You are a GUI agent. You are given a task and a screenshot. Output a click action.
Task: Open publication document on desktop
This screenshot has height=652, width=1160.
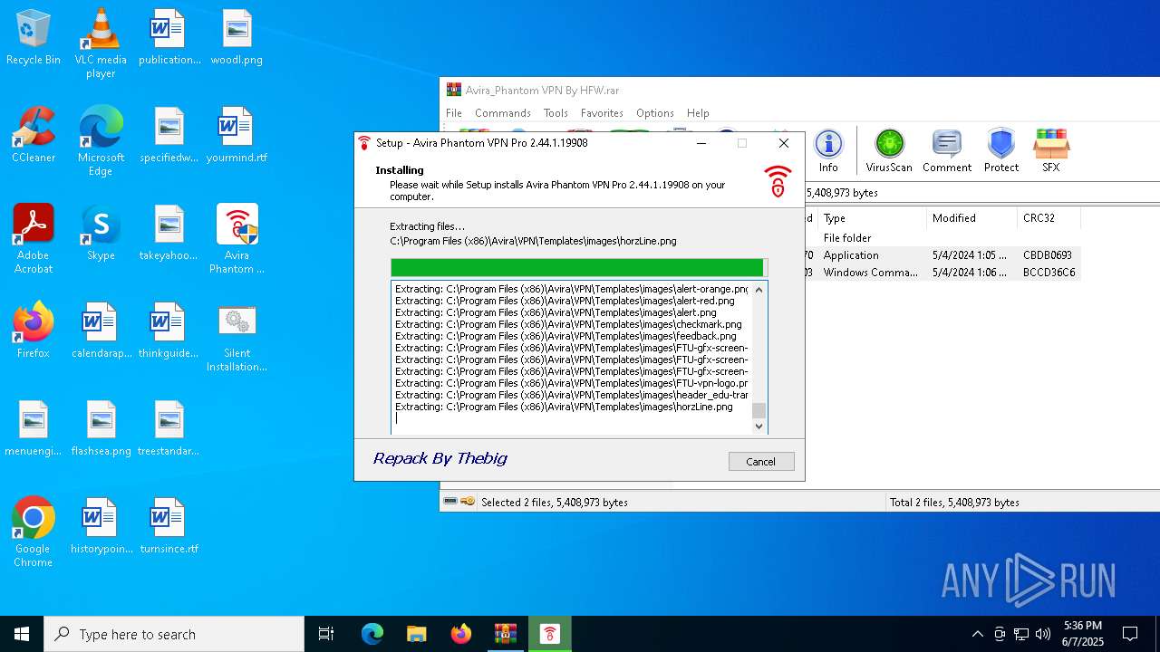[169, 38]
